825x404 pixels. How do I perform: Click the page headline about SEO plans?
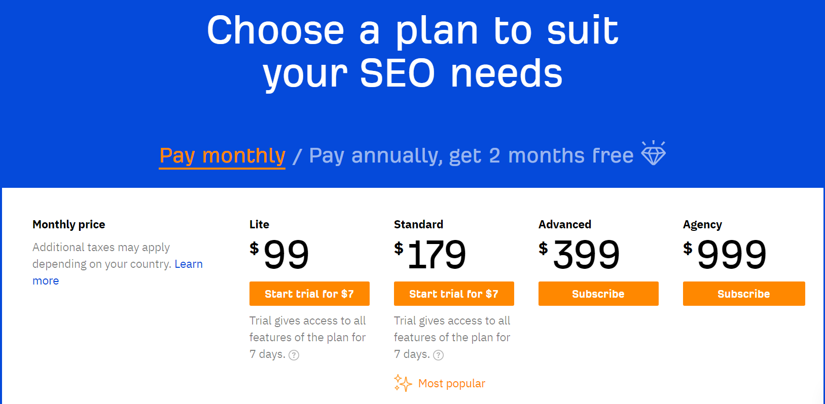tap(412, 51)
